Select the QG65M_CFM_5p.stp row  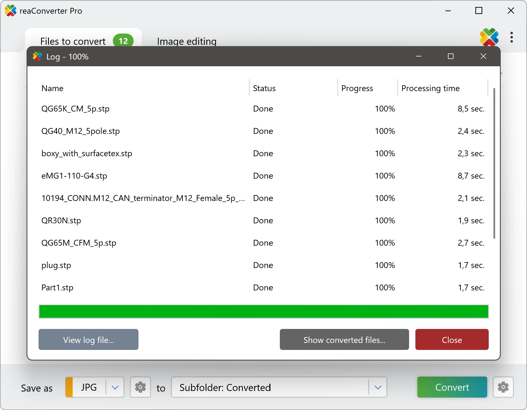(263, 243)
